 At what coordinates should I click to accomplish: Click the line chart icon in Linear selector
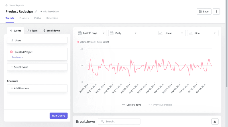[161, 33]
